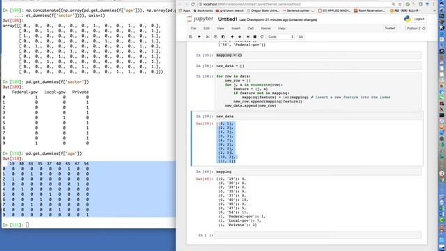Rename notebook by clicking Untitled1 title
Image resolution: width=446 pixels, height=251 pixels.
coord(228,20)
